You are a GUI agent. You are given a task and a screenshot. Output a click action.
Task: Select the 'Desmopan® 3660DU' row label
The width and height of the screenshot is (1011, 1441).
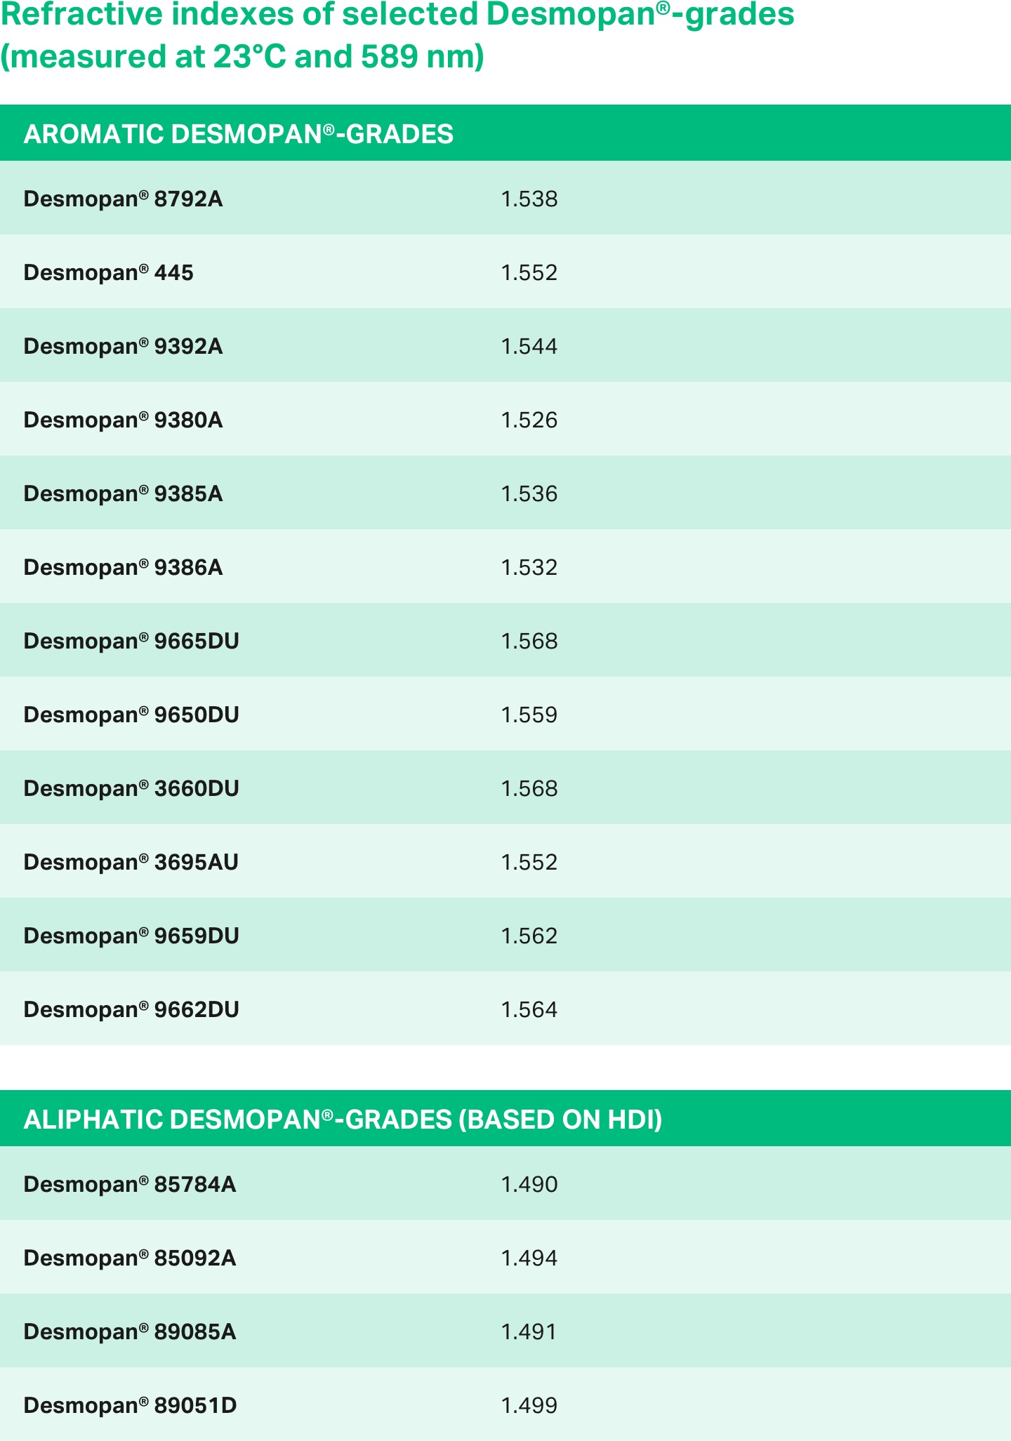click(132, 788)
